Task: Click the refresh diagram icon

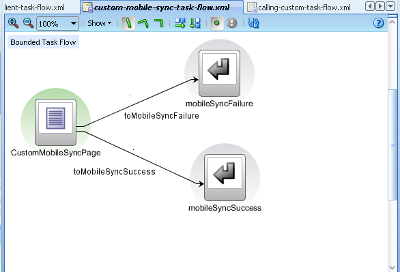Action: pyautogui.click(x=253, y=23)
